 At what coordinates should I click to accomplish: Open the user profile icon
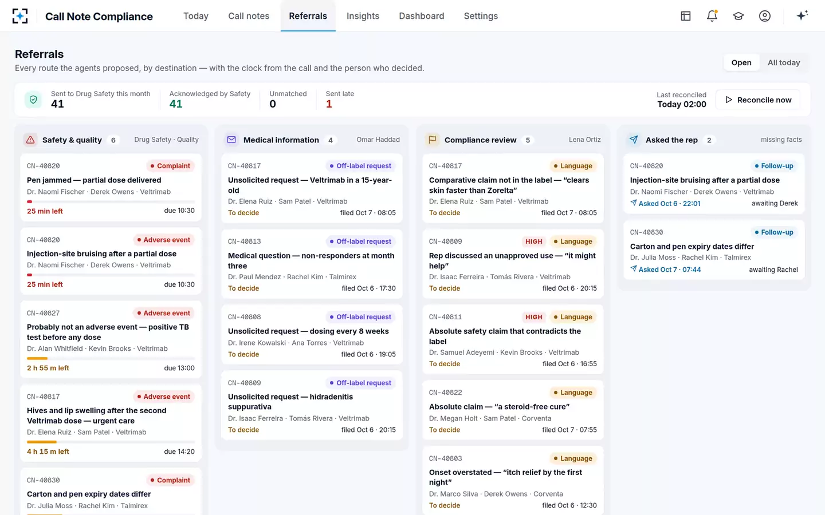coord(765,16)
